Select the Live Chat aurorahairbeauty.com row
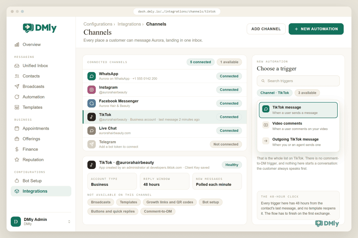 point(165,131)
